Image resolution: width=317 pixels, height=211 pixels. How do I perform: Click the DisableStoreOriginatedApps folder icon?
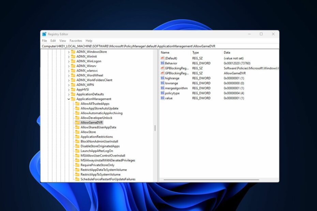pyautogui.click(x=77, y=146)
